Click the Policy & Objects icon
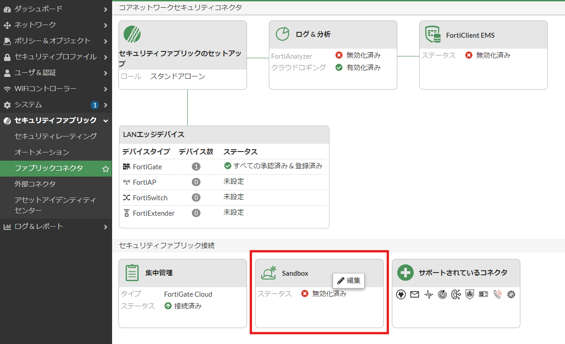The height and width of the screenshot is (344, 565). click(7, 41)
